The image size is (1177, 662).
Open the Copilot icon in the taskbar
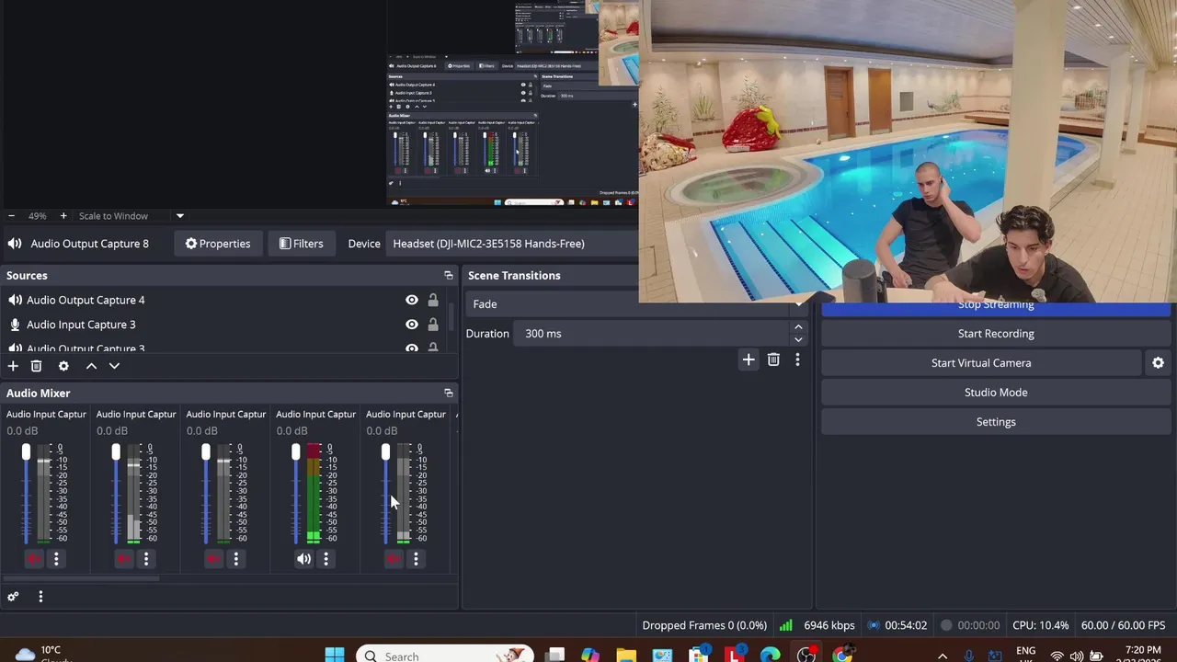[590, 656]
